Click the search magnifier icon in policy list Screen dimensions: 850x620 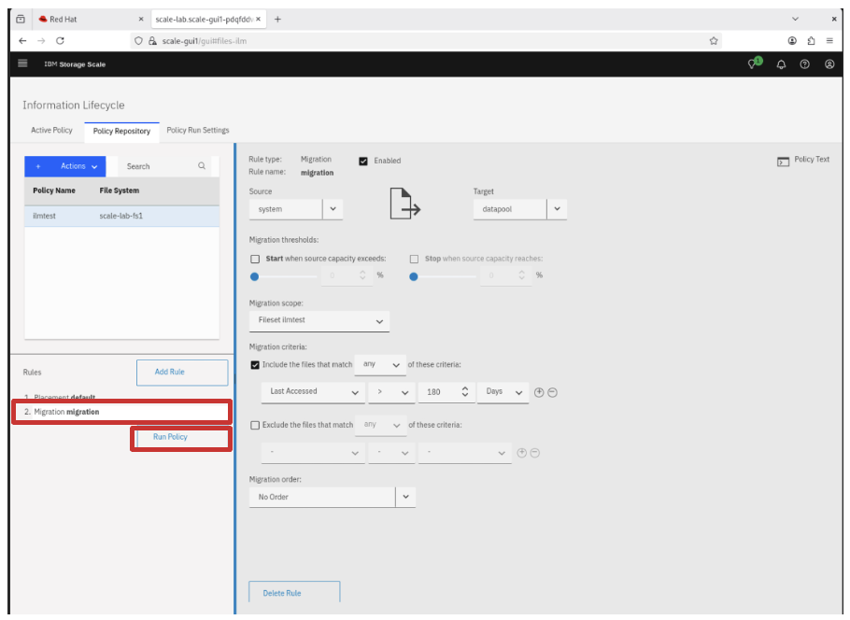pos(202,166)
